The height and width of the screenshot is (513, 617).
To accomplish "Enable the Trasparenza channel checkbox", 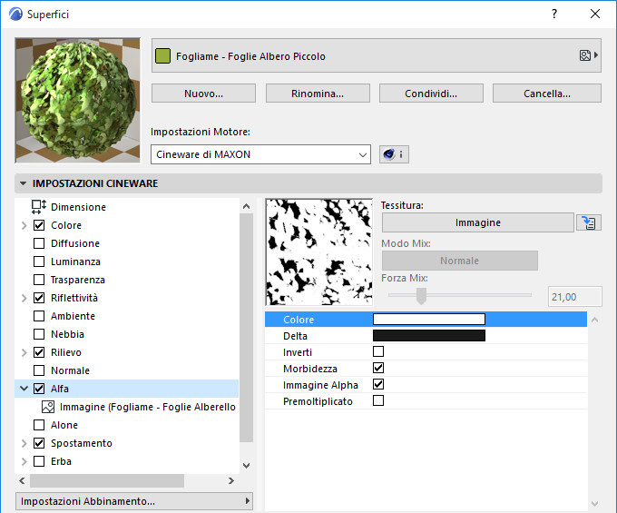I will (39, 280).
